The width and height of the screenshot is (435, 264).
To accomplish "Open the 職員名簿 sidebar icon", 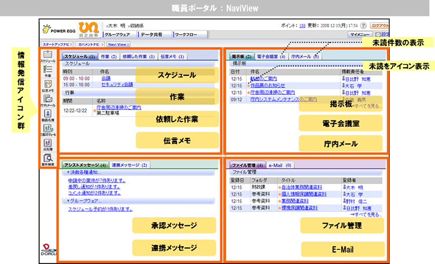I will 48,115.
